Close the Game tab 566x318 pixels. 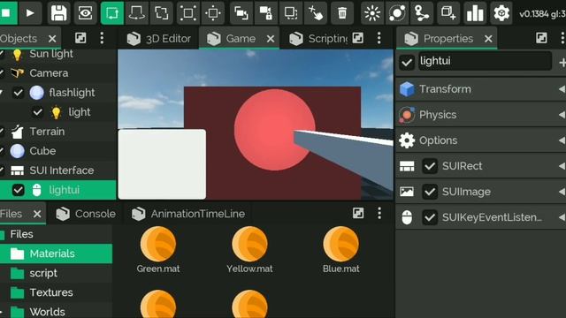(271, 39)
